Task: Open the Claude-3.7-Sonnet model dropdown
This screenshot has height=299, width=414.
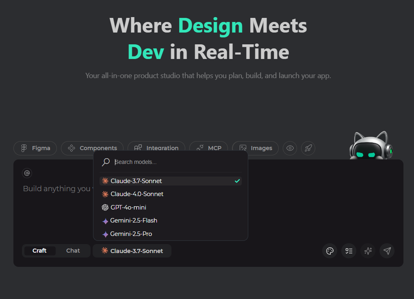Action: pos(132,251)
